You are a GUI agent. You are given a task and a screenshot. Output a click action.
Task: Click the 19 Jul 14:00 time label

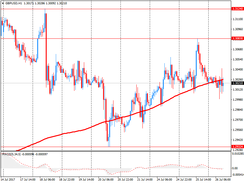[x=86, y=179]
